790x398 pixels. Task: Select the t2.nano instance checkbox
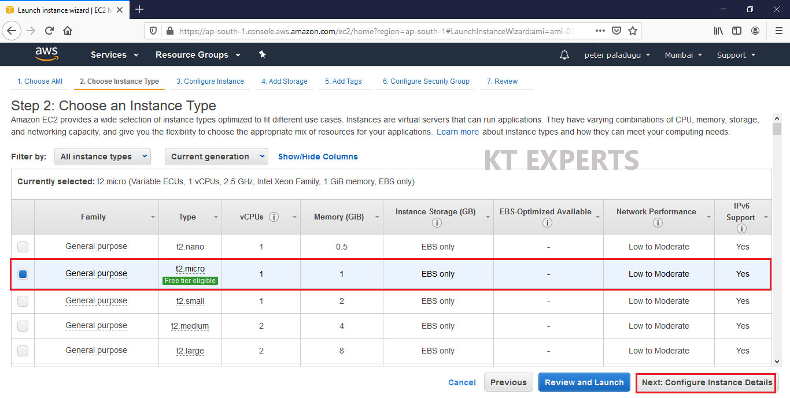(23, 247)
